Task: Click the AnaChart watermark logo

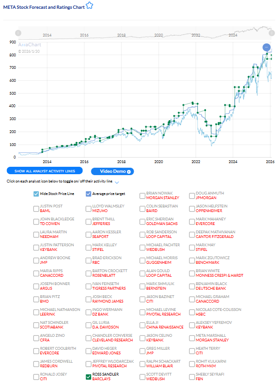Action: (x=29, y=45)
